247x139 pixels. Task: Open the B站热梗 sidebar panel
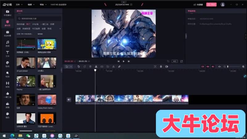pyautogui.click(x=7, y=34)
